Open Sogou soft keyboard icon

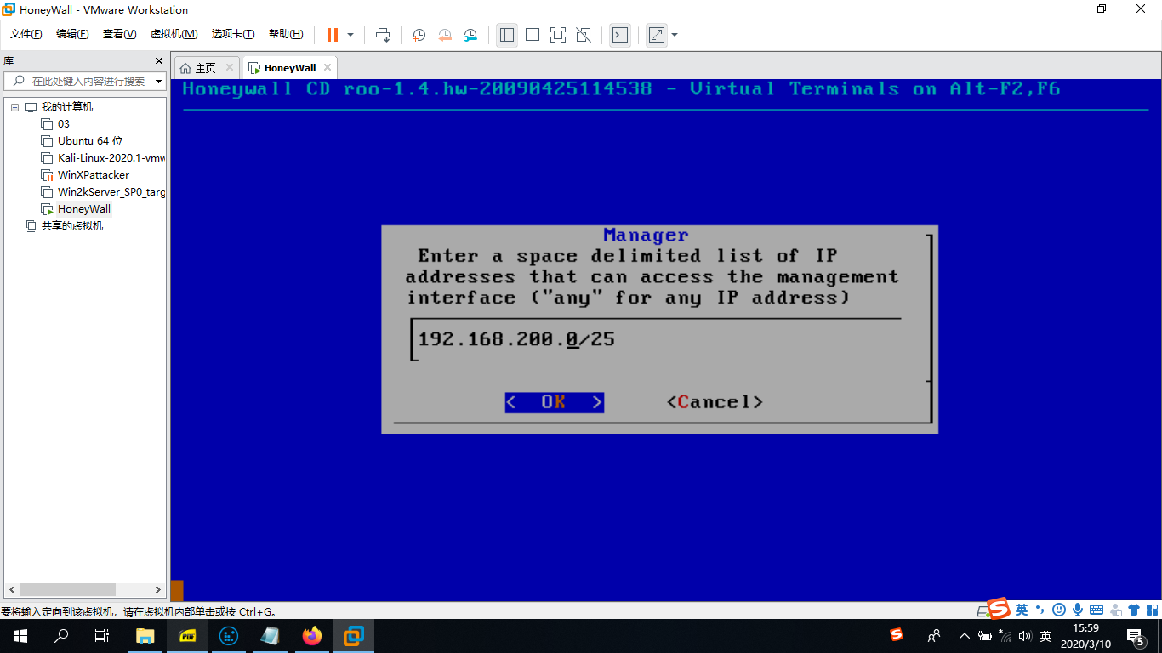tap(1096, 610)
